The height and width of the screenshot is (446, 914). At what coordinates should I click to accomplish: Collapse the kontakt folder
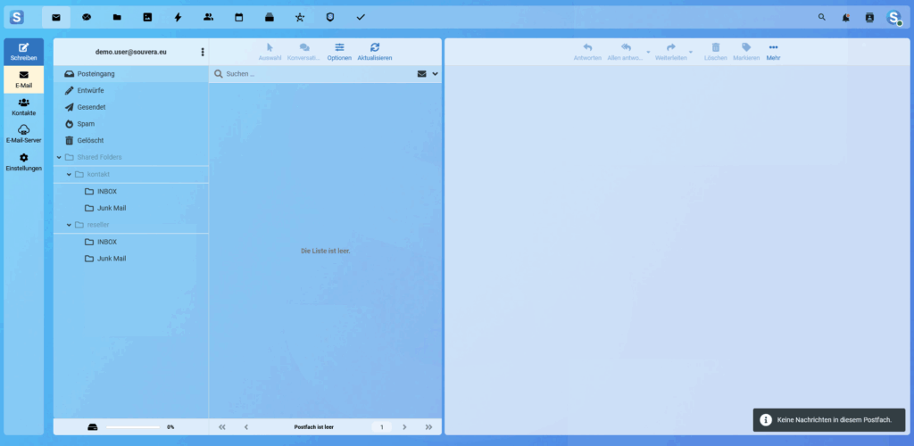coord(69,174)
